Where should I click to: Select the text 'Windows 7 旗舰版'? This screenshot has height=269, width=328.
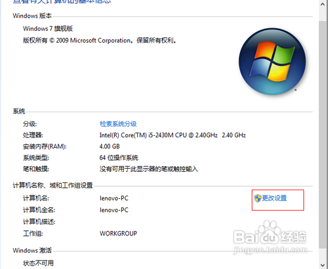pyautogui.click(x=48, y=28)
